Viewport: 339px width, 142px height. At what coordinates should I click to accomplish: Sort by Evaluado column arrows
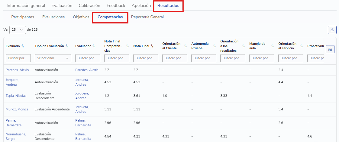click(23, 46)
